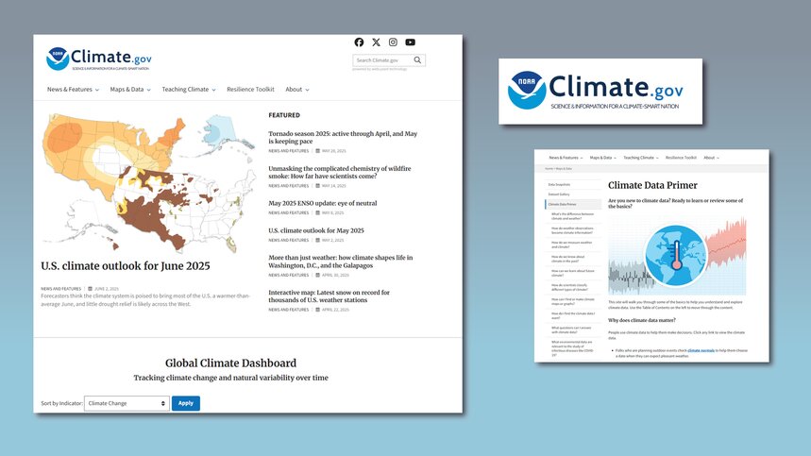Open the X (Twitter) social icon

pyautogui.click(x=376, y=42)
